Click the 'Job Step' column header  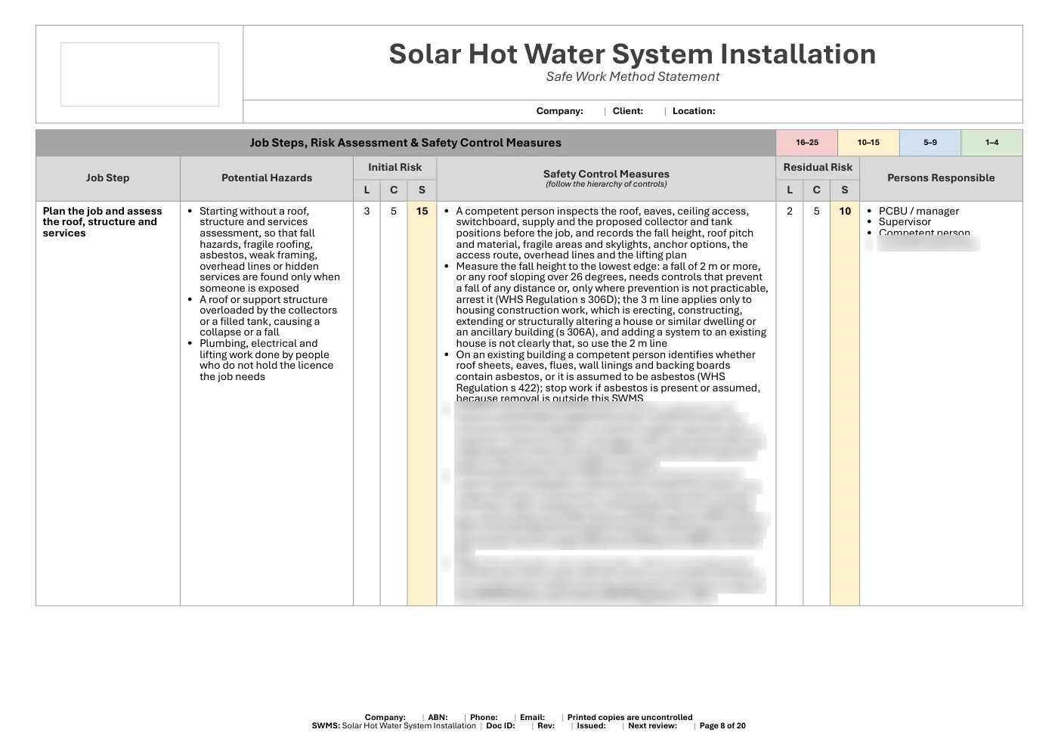point(108,178)
